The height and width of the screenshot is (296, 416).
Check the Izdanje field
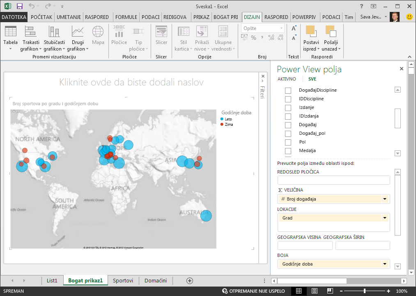point(288,108)
